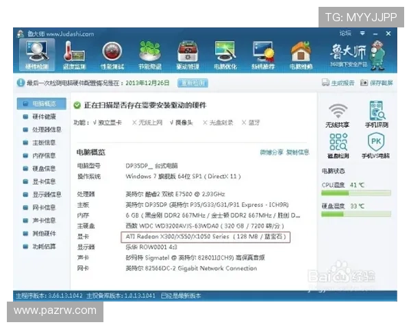Image resolution: width=411 pixels, height=329 pixels.
Task: Click the 2013年12月26日 detection date text
Action: (x=147, y=83)
